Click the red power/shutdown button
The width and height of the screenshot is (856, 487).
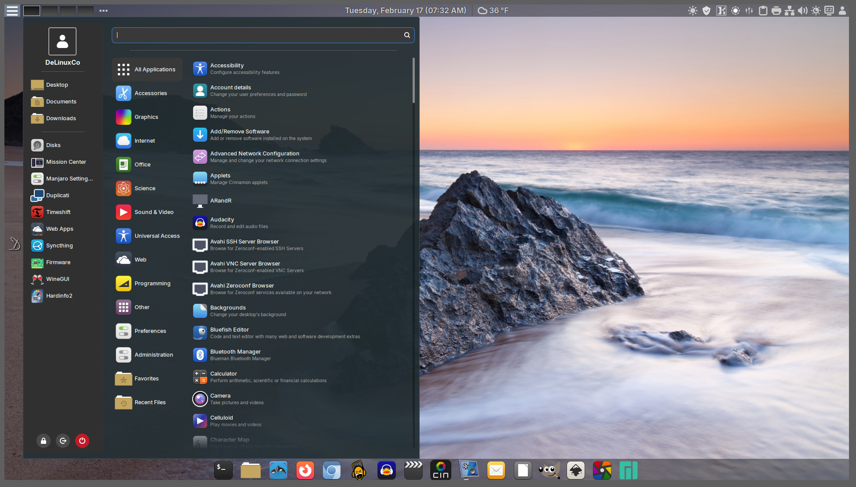click(x=82, y=441)
